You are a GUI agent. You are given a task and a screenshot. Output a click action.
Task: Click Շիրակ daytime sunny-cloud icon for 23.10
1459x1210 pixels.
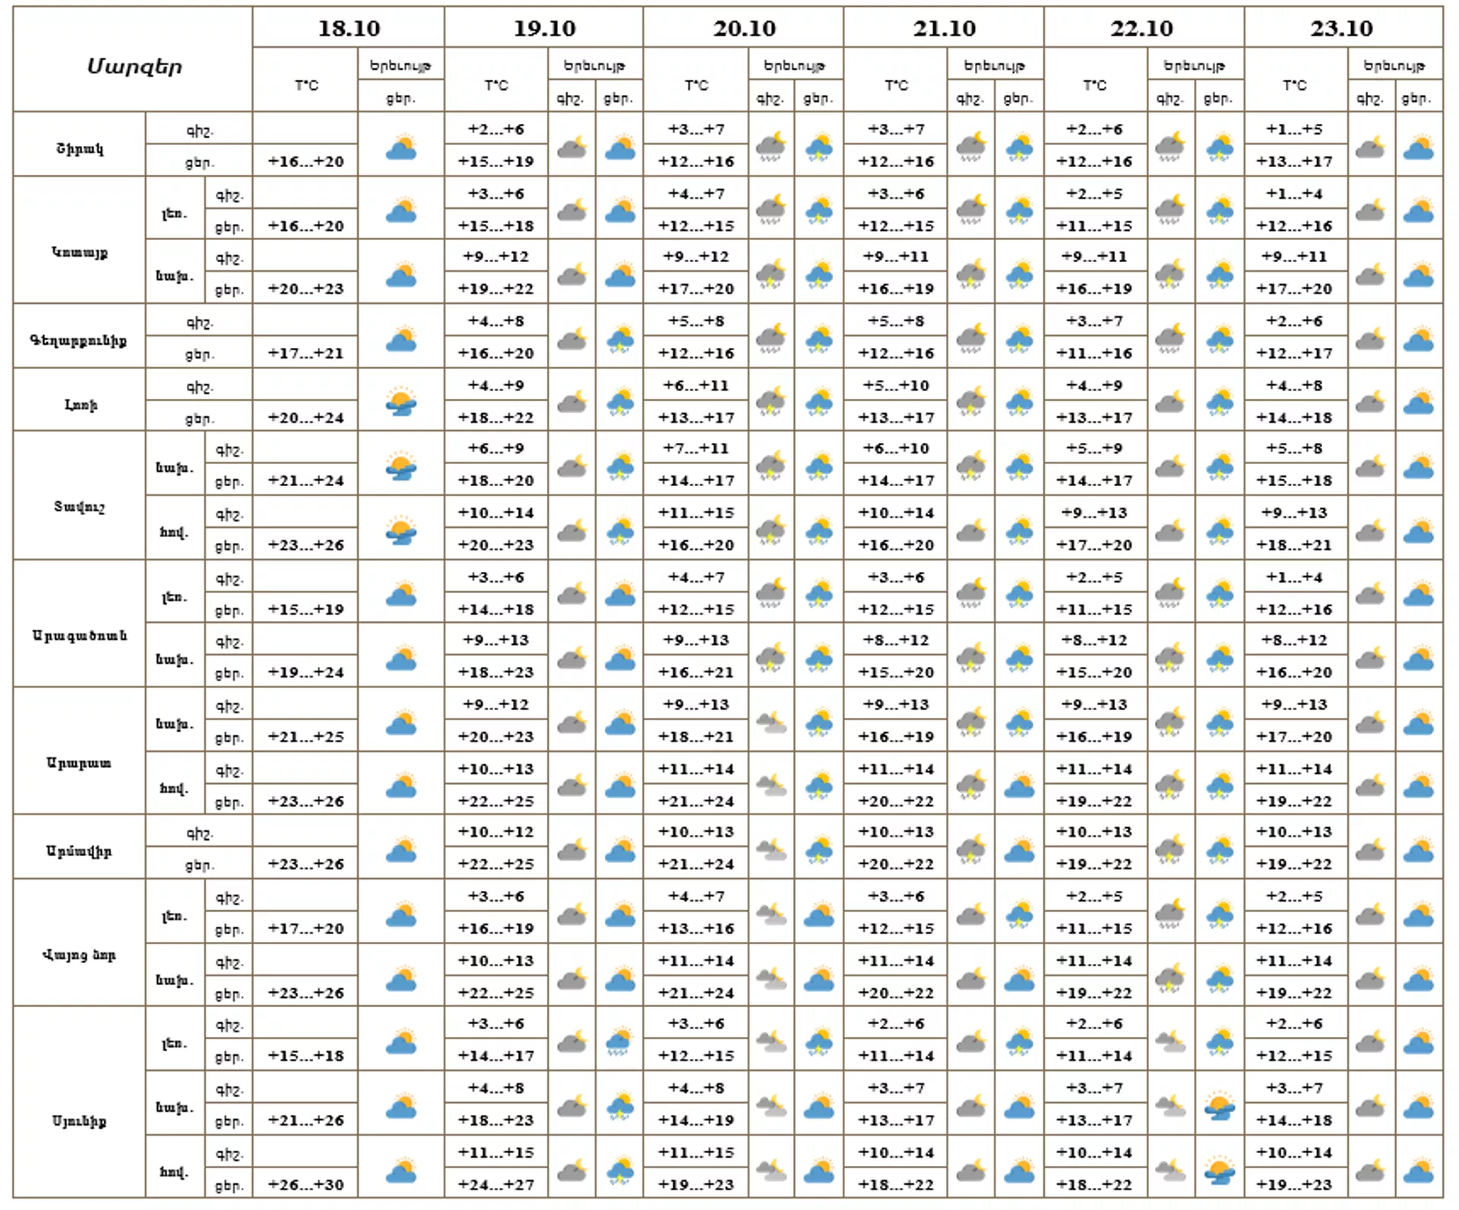click(x=1418, y=147)
